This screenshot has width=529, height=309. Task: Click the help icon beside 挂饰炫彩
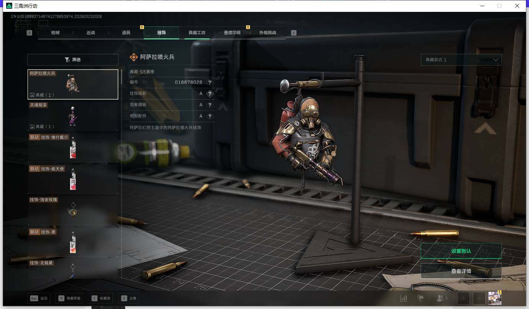209,94
